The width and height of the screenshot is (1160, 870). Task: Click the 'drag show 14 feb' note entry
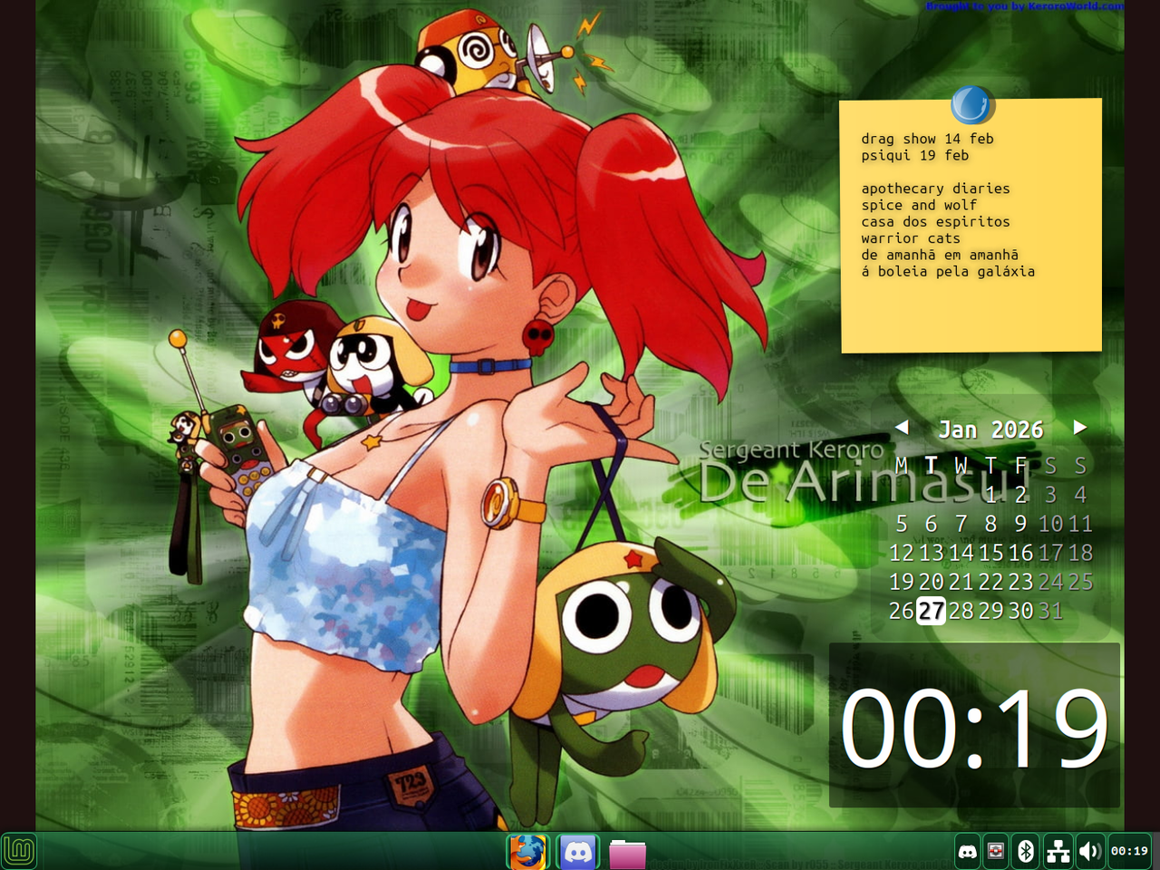click(x=927, y=139)
